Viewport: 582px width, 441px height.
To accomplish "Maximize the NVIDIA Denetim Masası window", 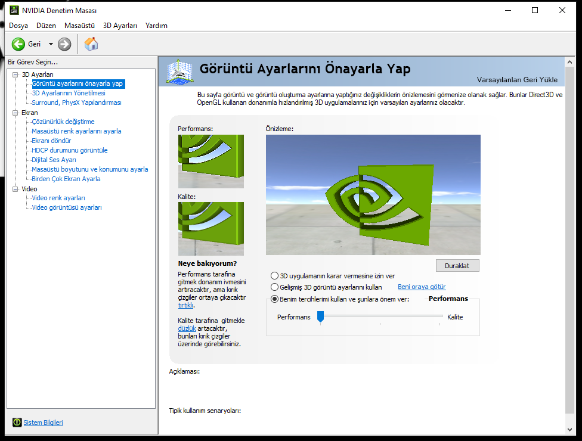I will coord(535,10).
